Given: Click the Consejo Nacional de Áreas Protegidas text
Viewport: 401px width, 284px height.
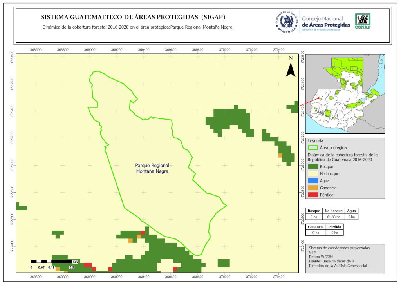Looking at the screenshot, I should point(326,22).
